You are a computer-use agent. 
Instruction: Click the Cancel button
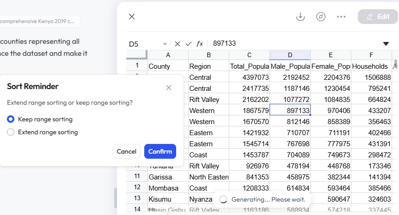click(x=126, y=151)
